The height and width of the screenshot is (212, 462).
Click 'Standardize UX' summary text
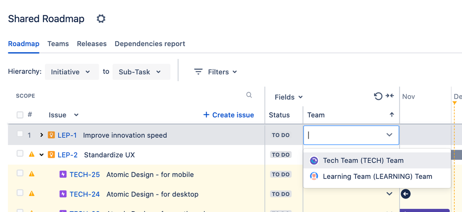[109, 155]
